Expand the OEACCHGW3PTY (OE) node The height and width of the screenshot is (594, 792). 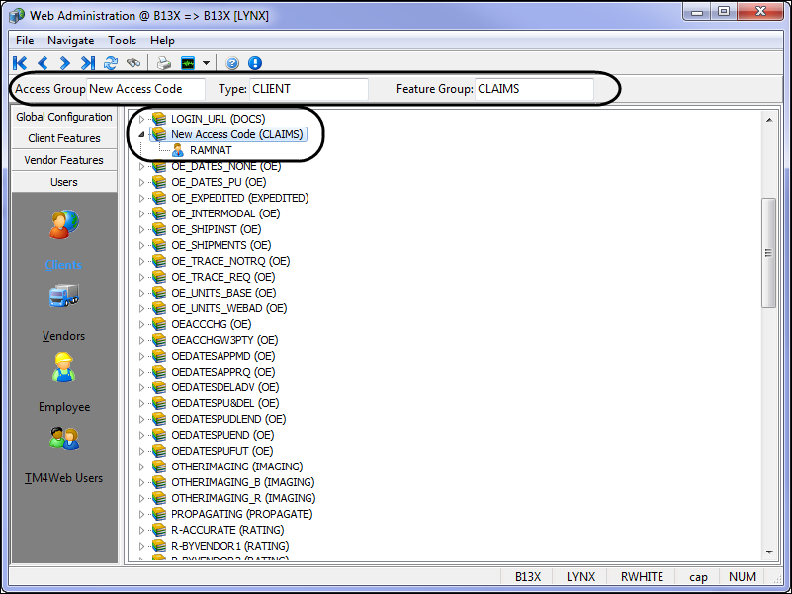(142, 340)
